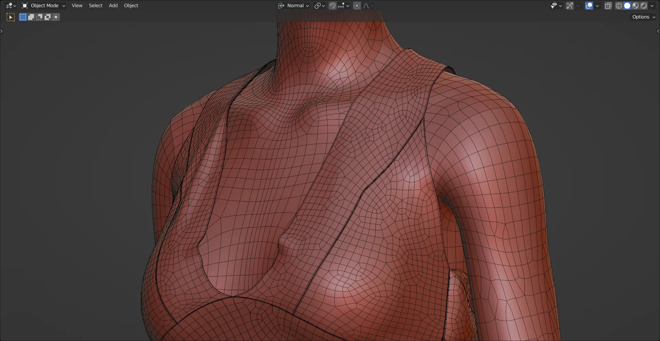Screen dimensions: 660x341
Task: Expand the left toolbar arrow
Action: [2, 31]
